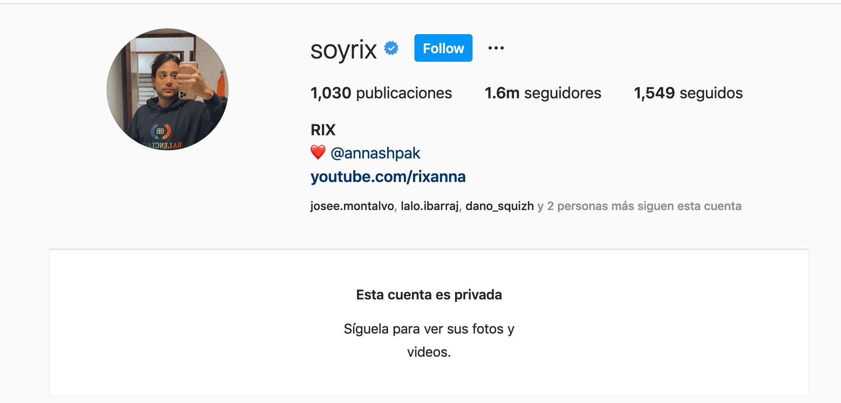Visit the youtube.com/rixanna link
841x403 pixels.
pyautogui.click(x=388, y=177)
